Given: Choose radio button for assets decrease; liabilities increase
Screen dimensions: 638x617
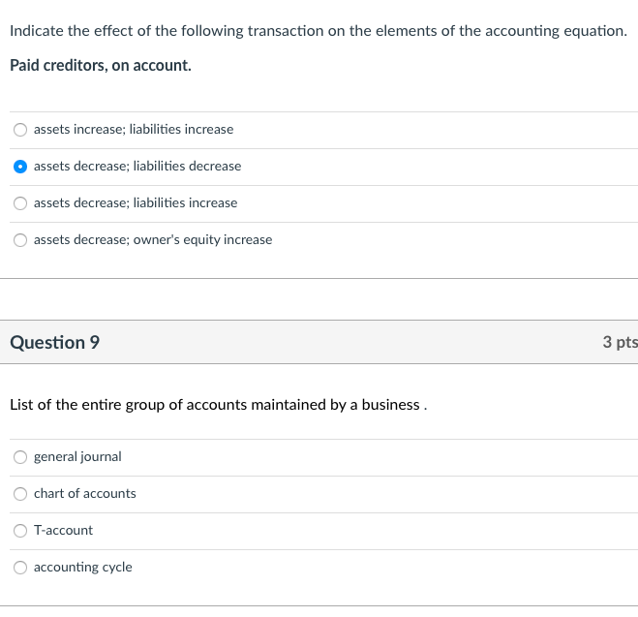Looking at the screenshot, I should pyautogui.click(x=20, y=203).
